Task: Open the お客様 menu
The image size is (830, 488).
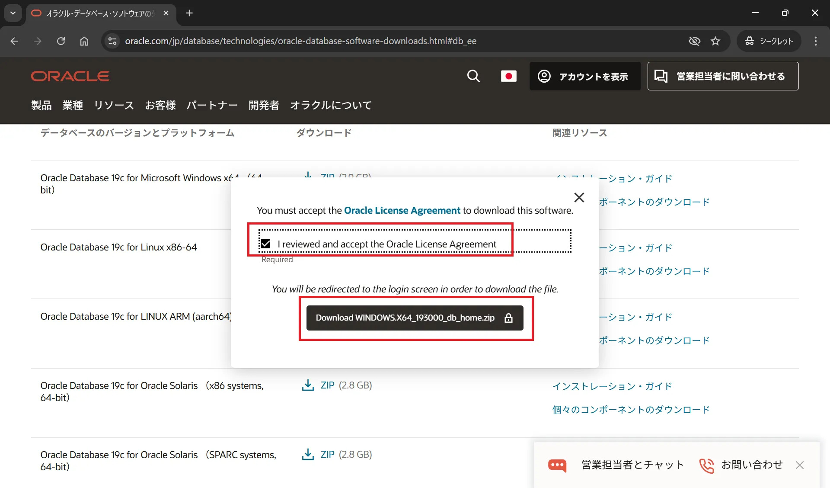Action: [160, 105]
